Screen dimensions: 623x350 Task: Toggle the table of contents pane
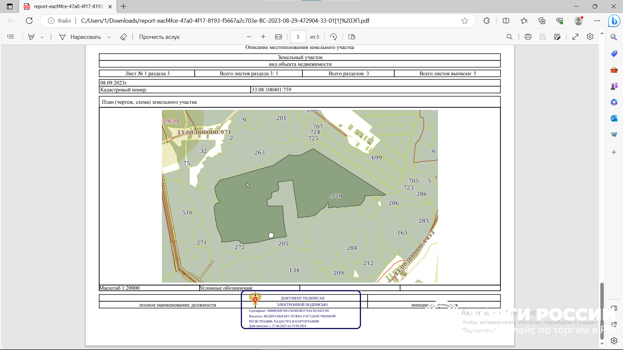(x=11, y=37)
